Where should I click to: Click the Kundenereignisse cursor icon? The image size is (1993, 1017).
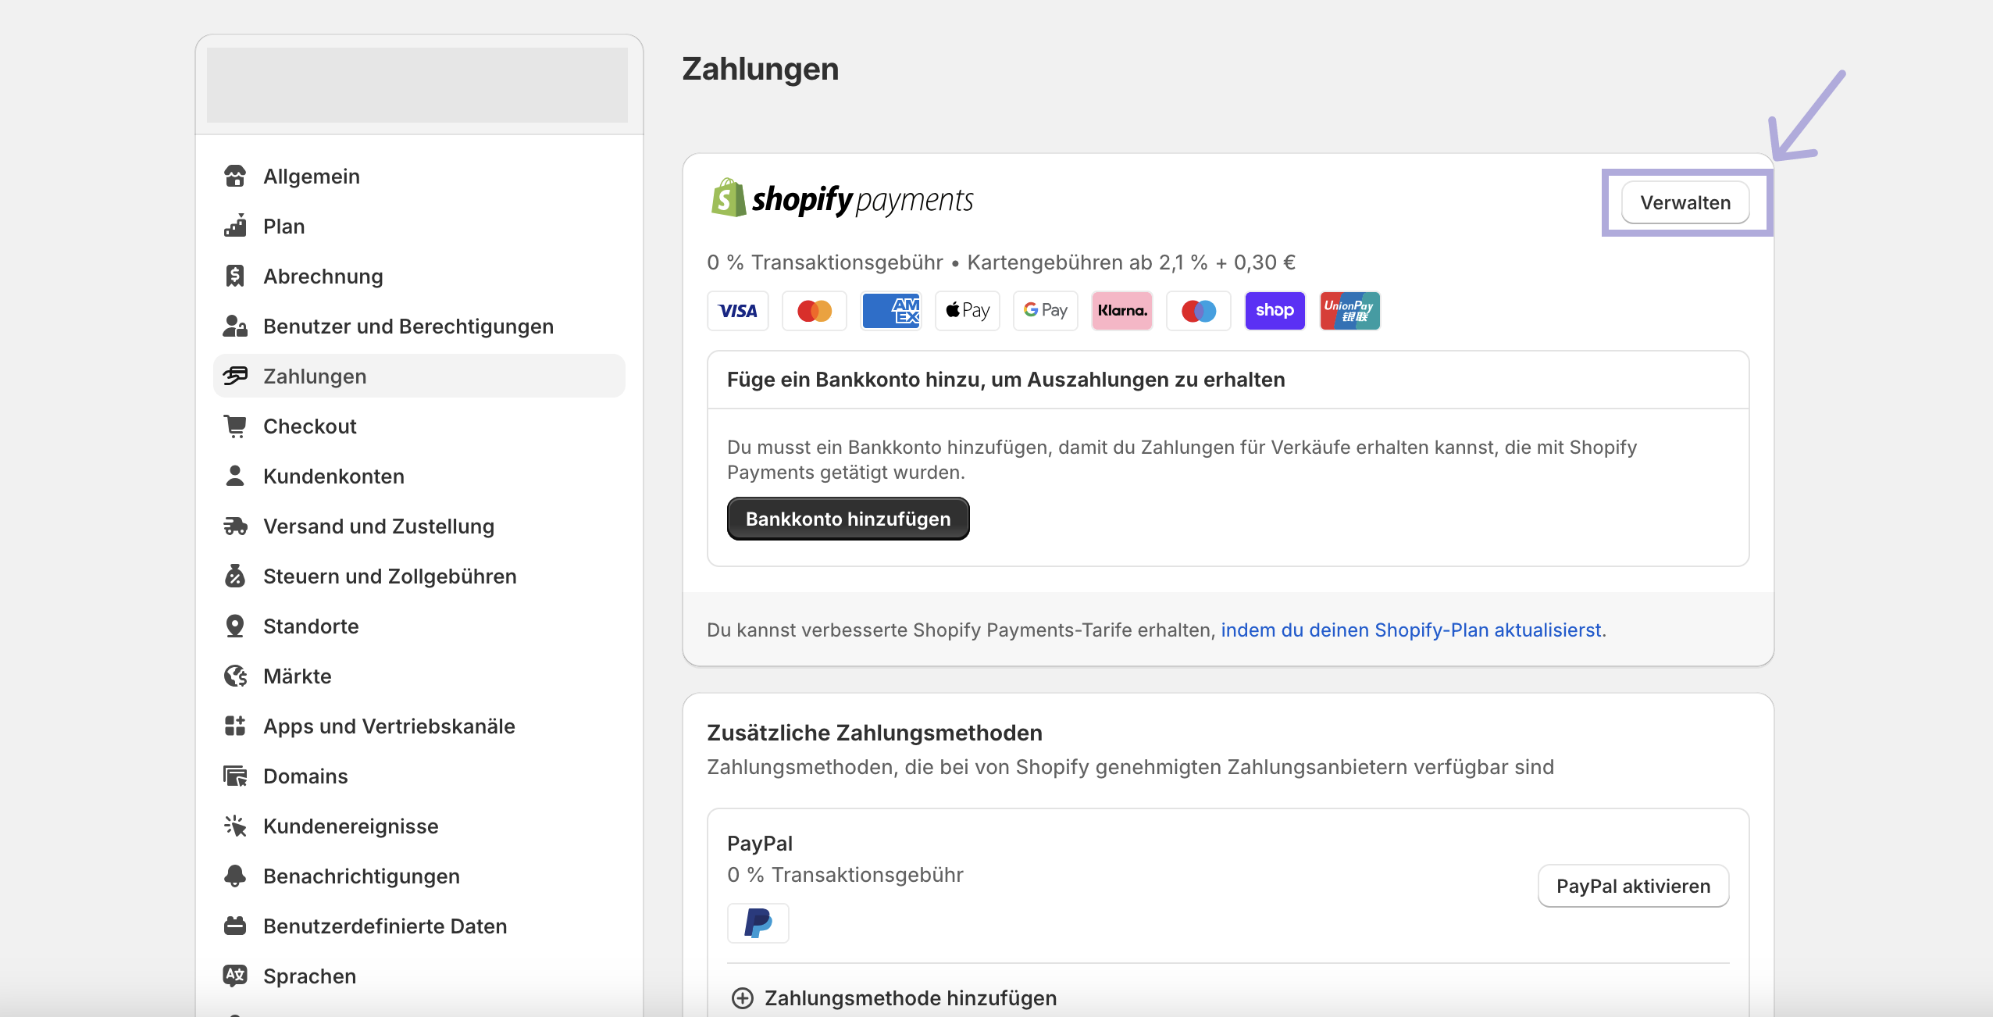coord(235,826)
